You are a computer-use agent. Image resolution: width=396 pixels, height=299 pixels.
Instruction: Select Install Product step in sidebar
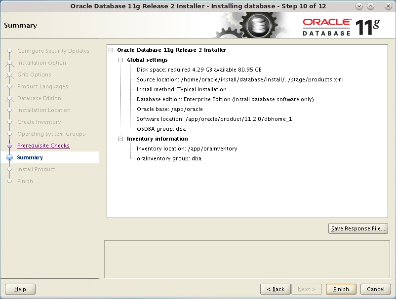(x=36, y=169)
